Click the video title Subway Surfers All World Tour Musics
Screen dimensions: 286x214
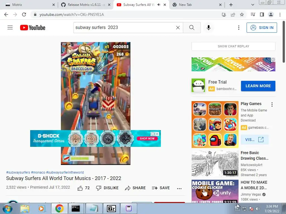(x=64, y=178)
